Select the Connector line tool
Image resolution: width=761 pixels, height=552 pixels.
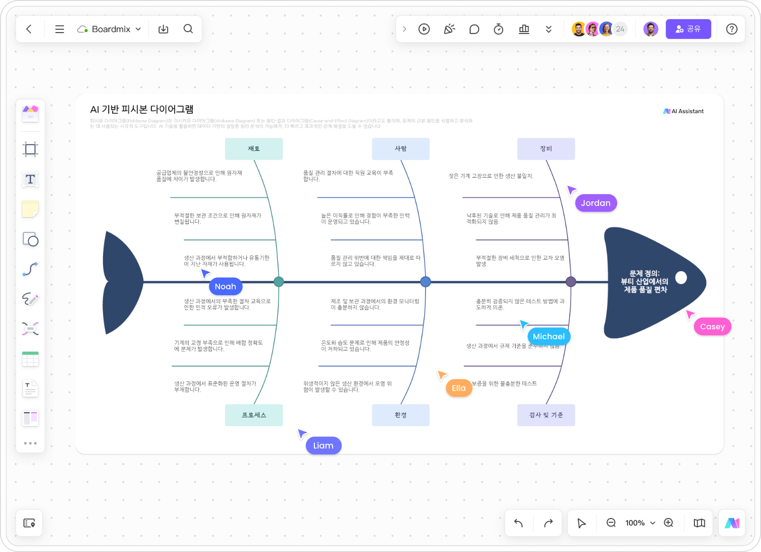(x=30, y=269)
